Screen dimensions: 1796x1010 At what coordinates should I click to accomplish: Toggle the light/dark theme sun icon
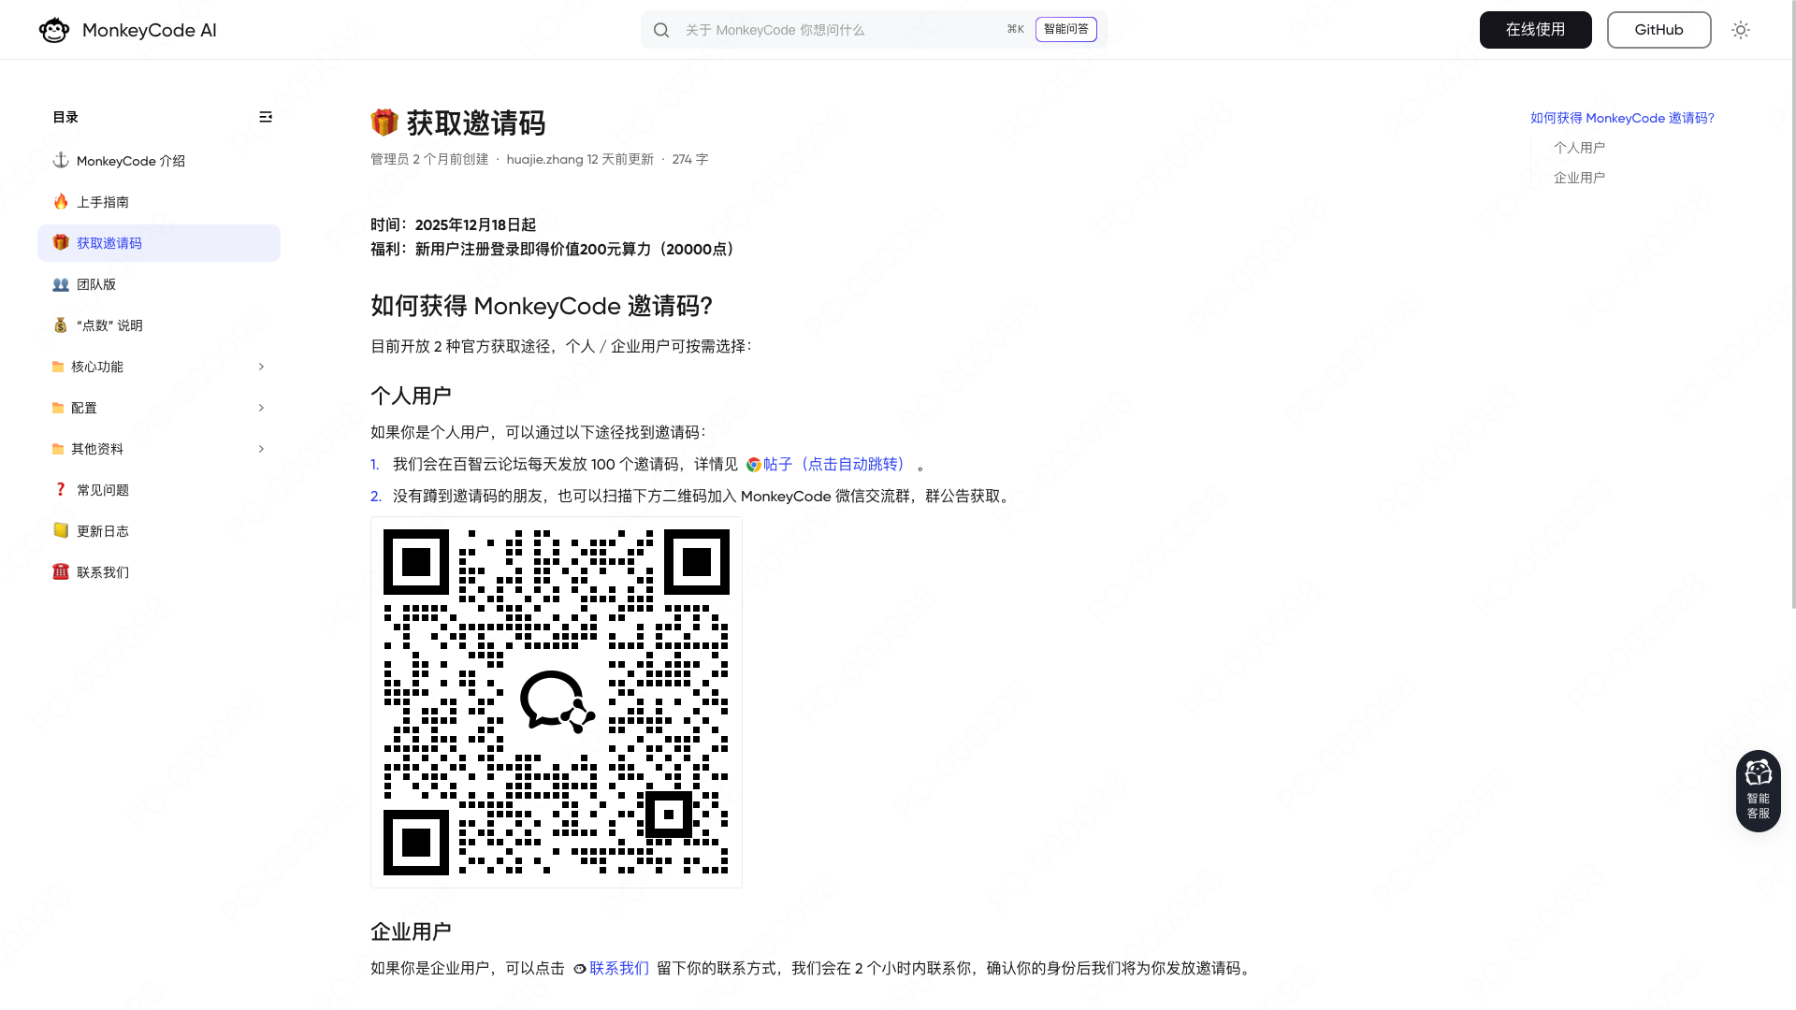pyautogui.click(x=1741, y=30)
